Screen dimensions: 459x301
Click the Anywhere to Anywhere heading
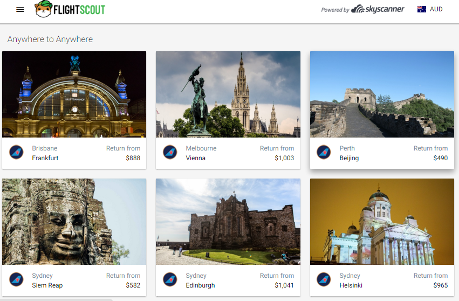(x=50, y=39)
